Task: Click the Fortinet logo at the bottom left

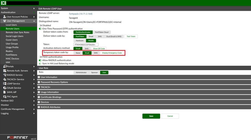Action: pos(17,138)
